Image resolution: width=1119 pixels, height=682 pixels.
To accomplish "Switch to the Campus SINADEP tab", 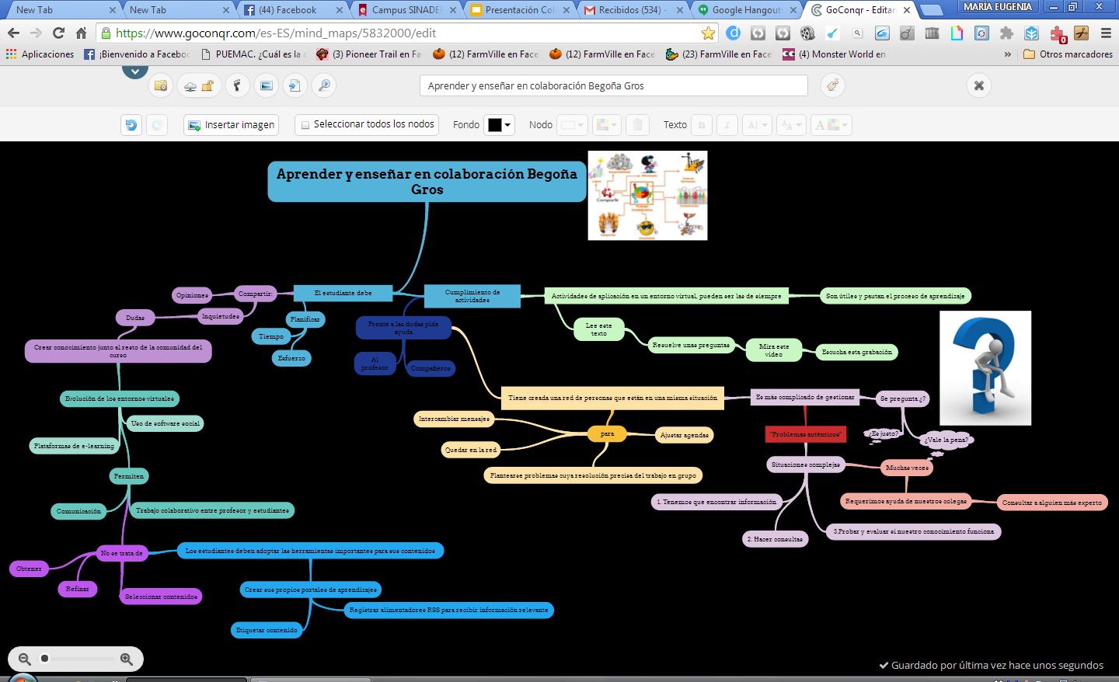I will click(x=406, y=10).
